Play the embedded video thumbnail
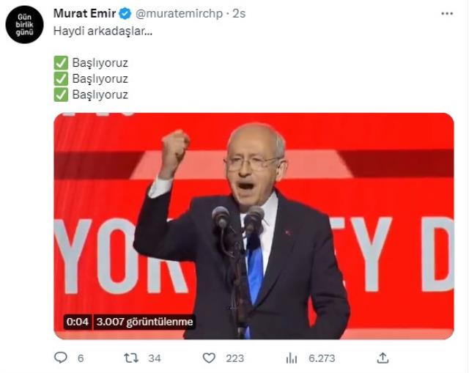Screen dimensions: 469x373 coord(254,226)
